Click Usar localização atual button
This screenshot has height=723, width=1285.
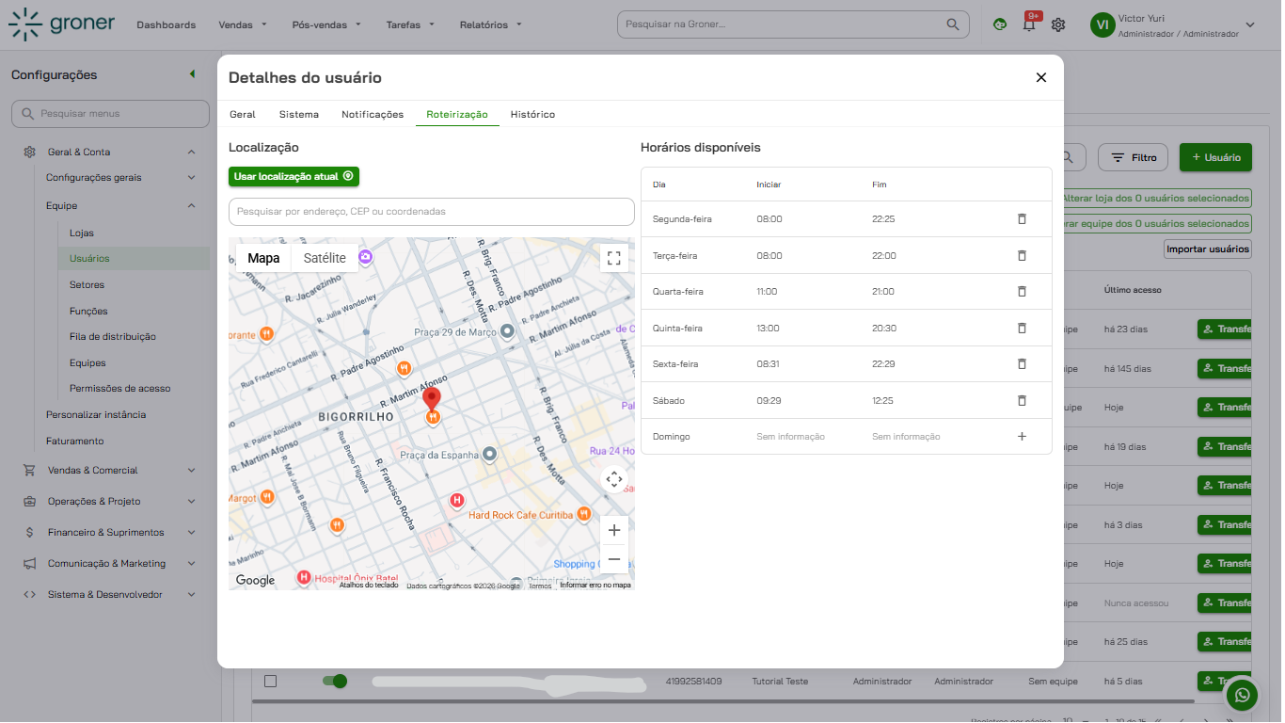pos(293,176)
